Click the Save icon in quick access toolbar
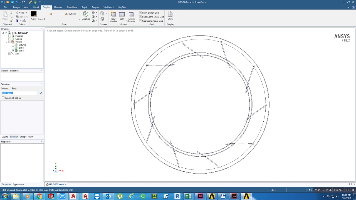 pos(12,2)
